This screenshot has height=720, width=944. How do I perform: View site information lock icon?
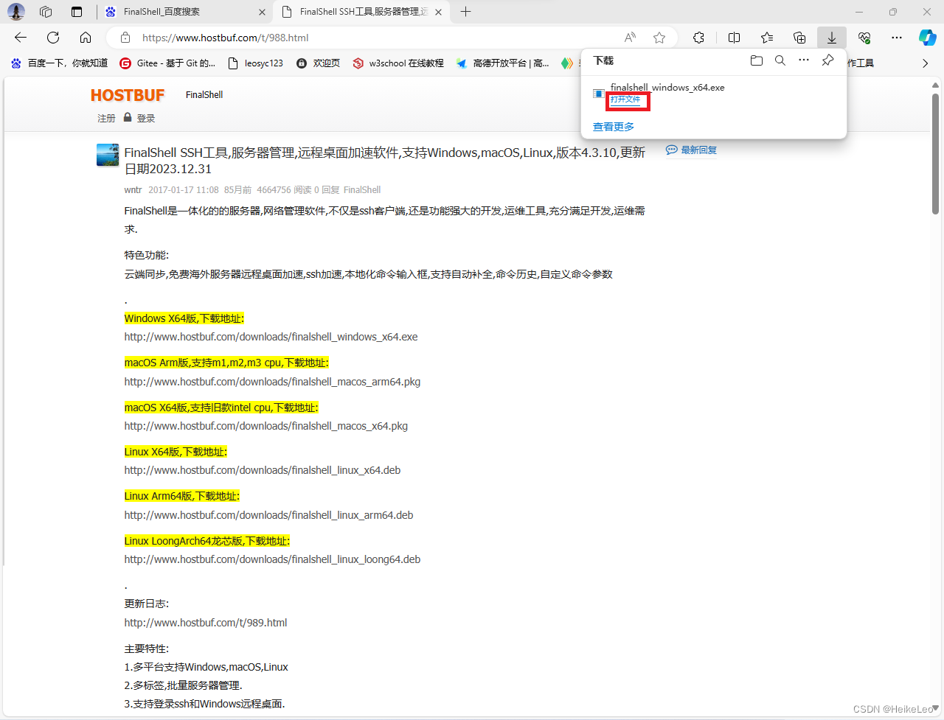coord(125,38)
